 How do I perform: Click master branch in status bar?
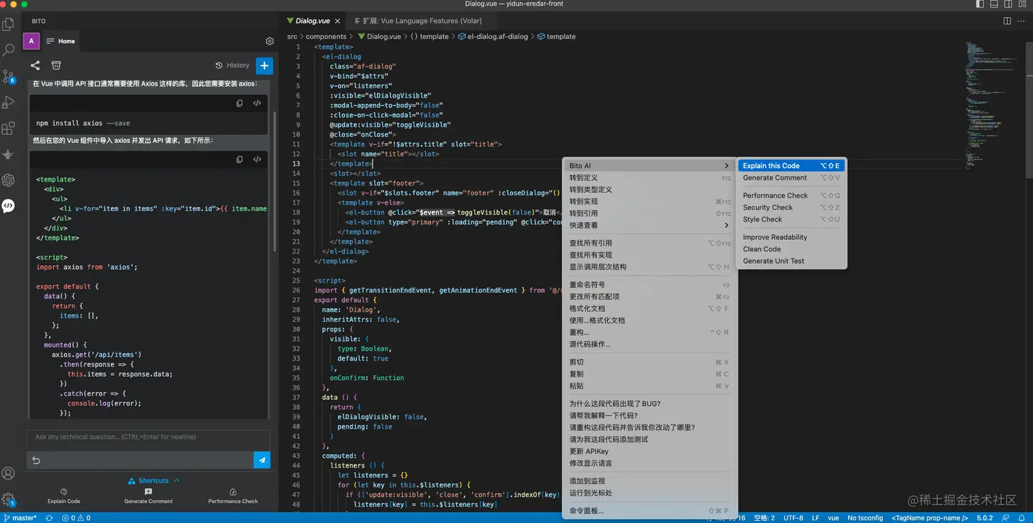point(20,518)
